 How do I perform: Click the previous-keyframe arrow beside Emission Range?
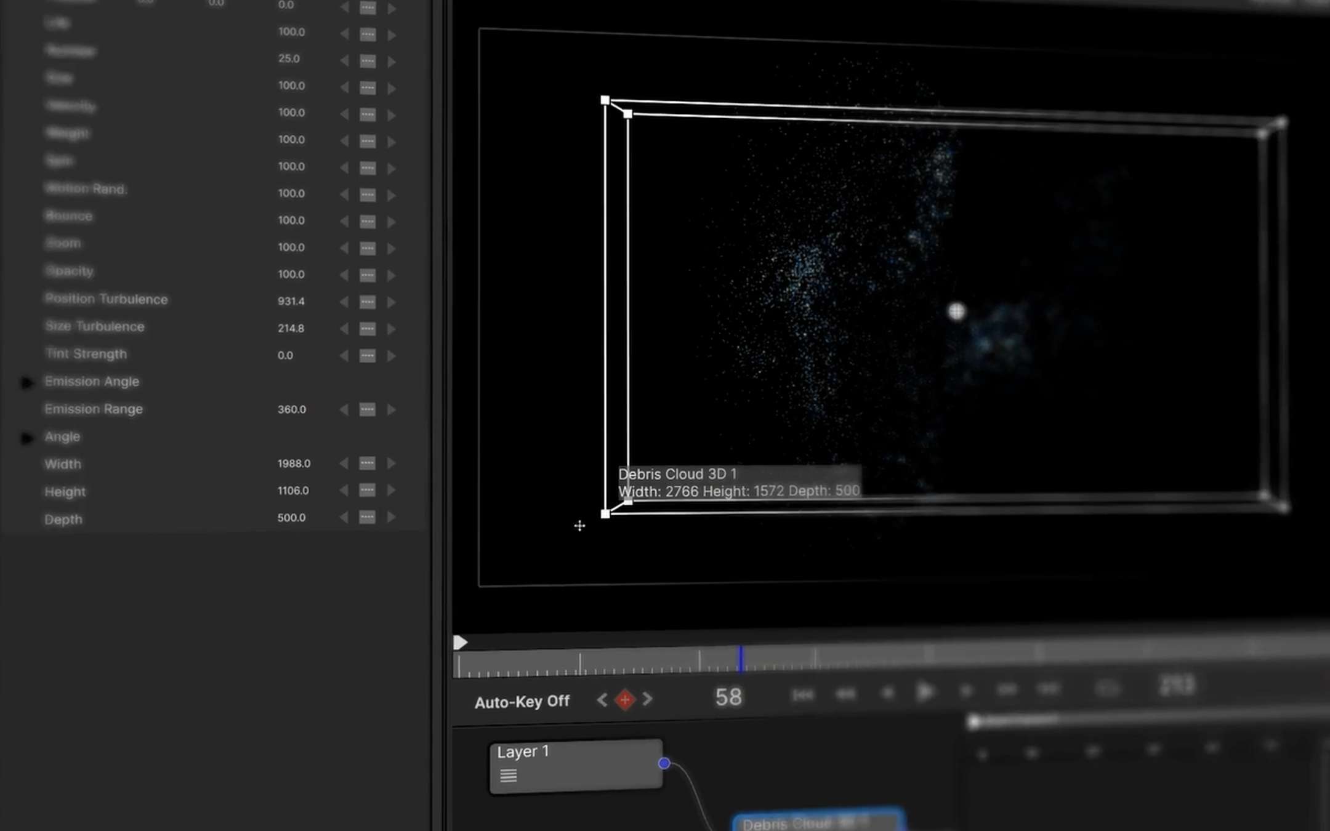click(344, 409)
